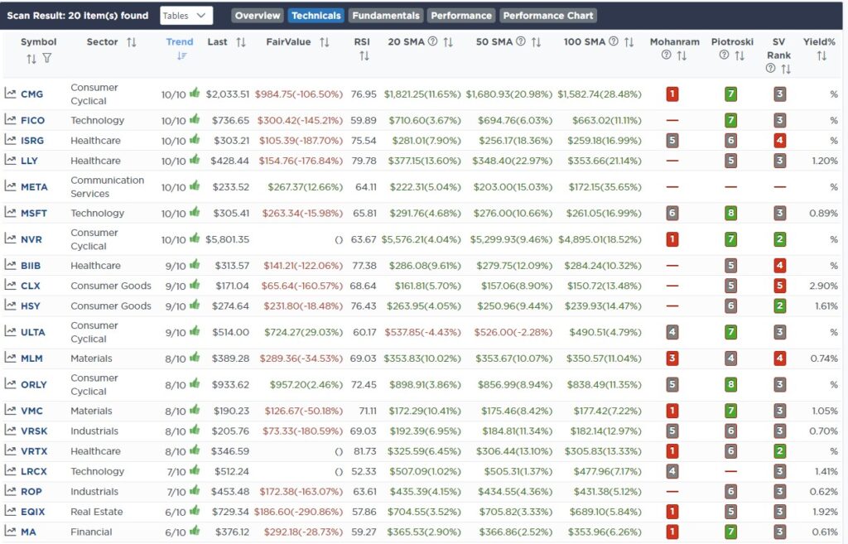Open the chart icon for ULTA

point(10,331)
